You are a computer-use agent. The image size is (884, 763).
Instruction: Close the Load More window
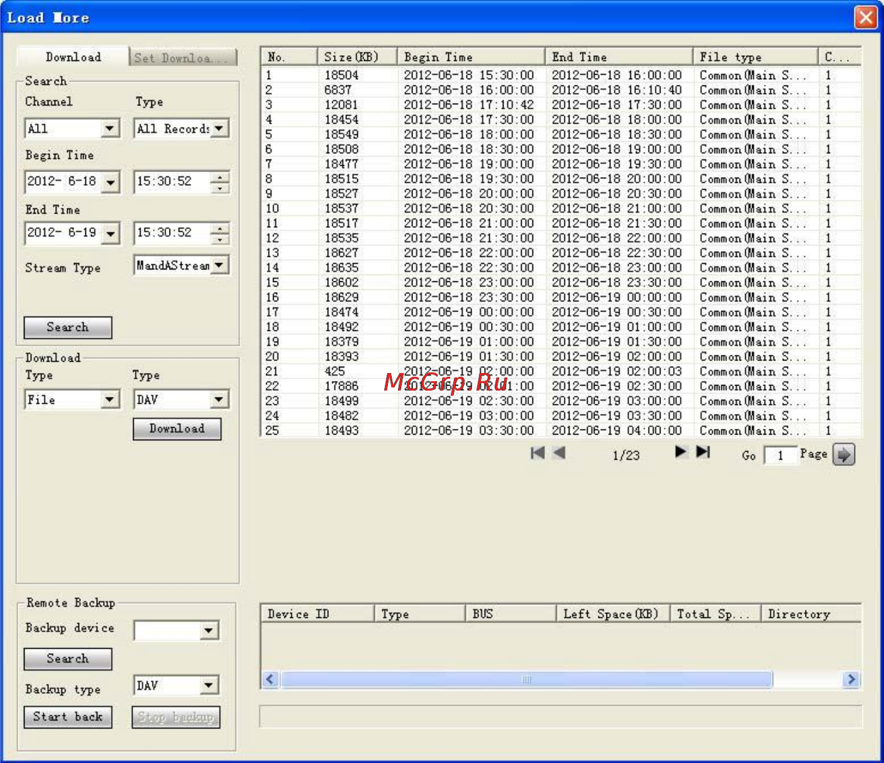tap(866, 17)
